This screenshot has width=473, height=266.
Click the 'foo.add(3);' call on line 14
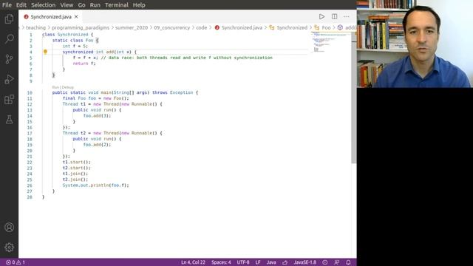(x=97, y=116)
